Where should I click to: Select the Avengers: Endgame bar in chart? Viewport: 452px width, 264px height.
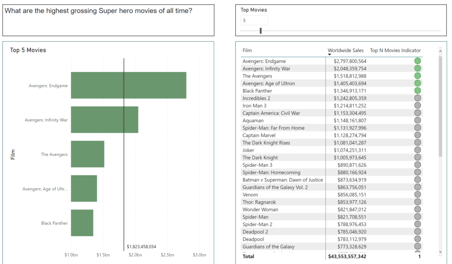click(128, 85)
